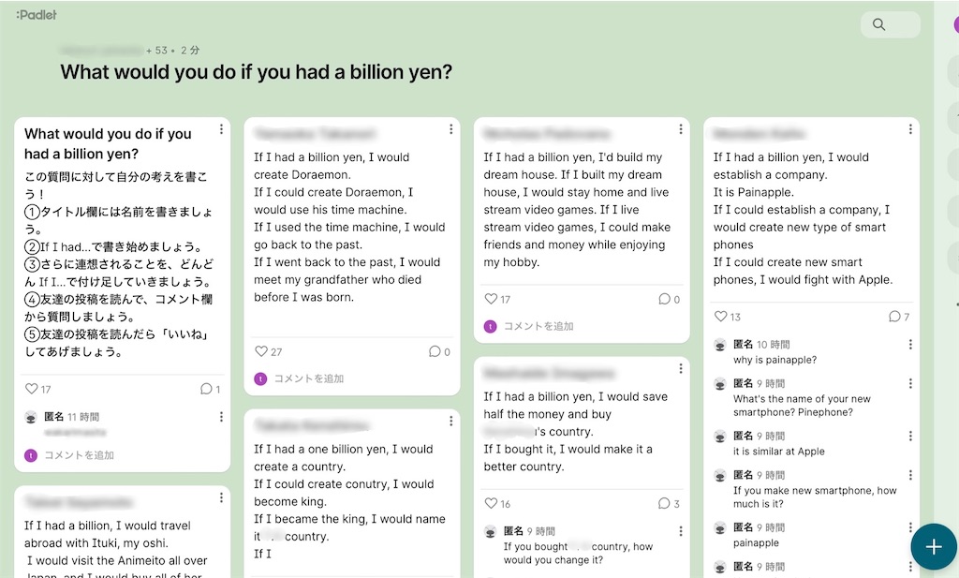Open menu for 'it is similar at Apple' comment

910,437
